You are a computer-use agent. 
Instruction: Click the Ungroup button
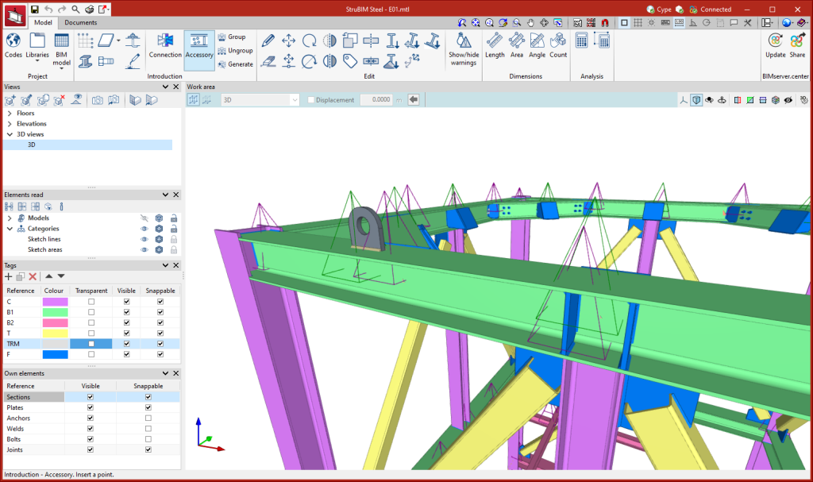pos(235,51)
